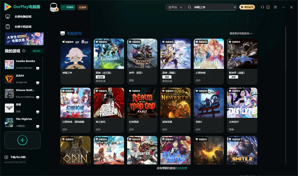Open the list menu icon in title bar
The image size is (298, 176).
275,7
